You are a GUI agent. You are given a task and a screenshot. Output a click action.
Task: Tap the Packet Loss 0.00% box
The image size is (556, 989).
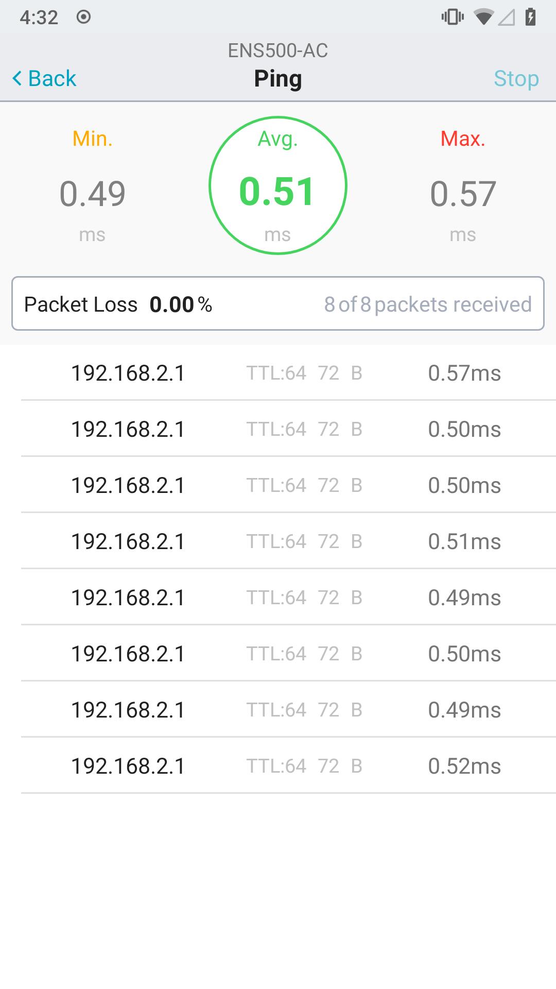(x=278, y=304)
